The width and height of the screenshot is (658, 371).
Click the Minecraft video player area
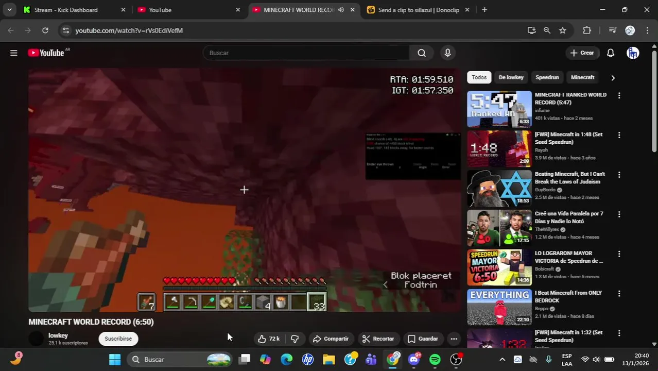pos(245,190)
